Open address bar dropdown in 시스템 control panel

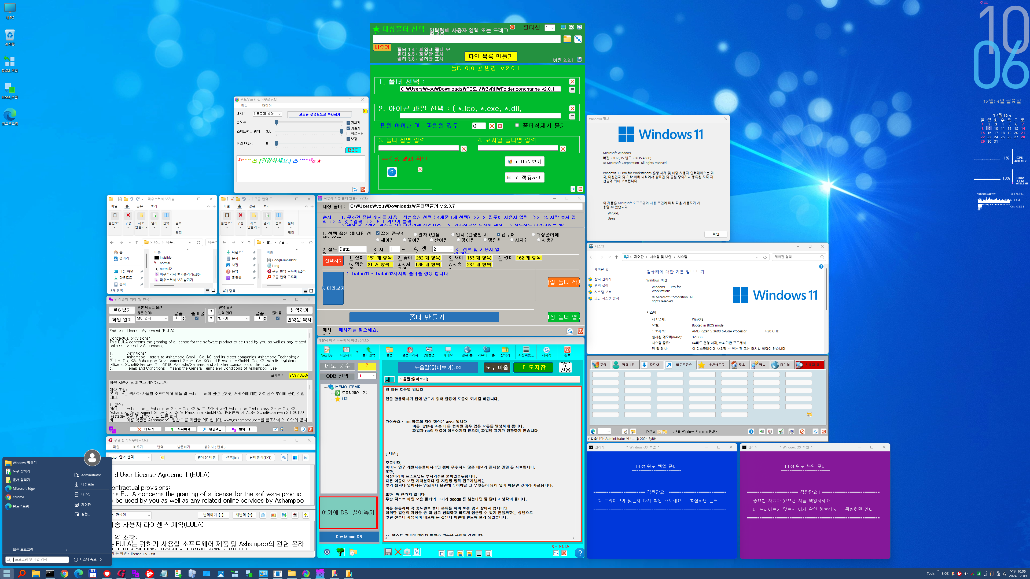756,257
